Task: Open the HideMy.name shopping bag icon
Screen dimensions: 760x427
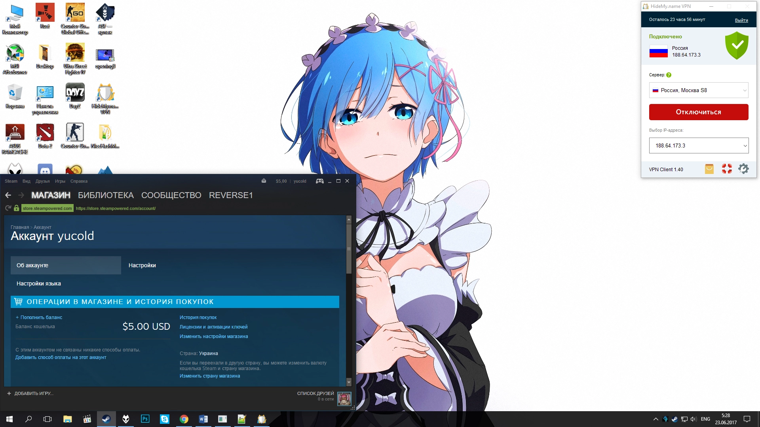Action: (709, 169)
